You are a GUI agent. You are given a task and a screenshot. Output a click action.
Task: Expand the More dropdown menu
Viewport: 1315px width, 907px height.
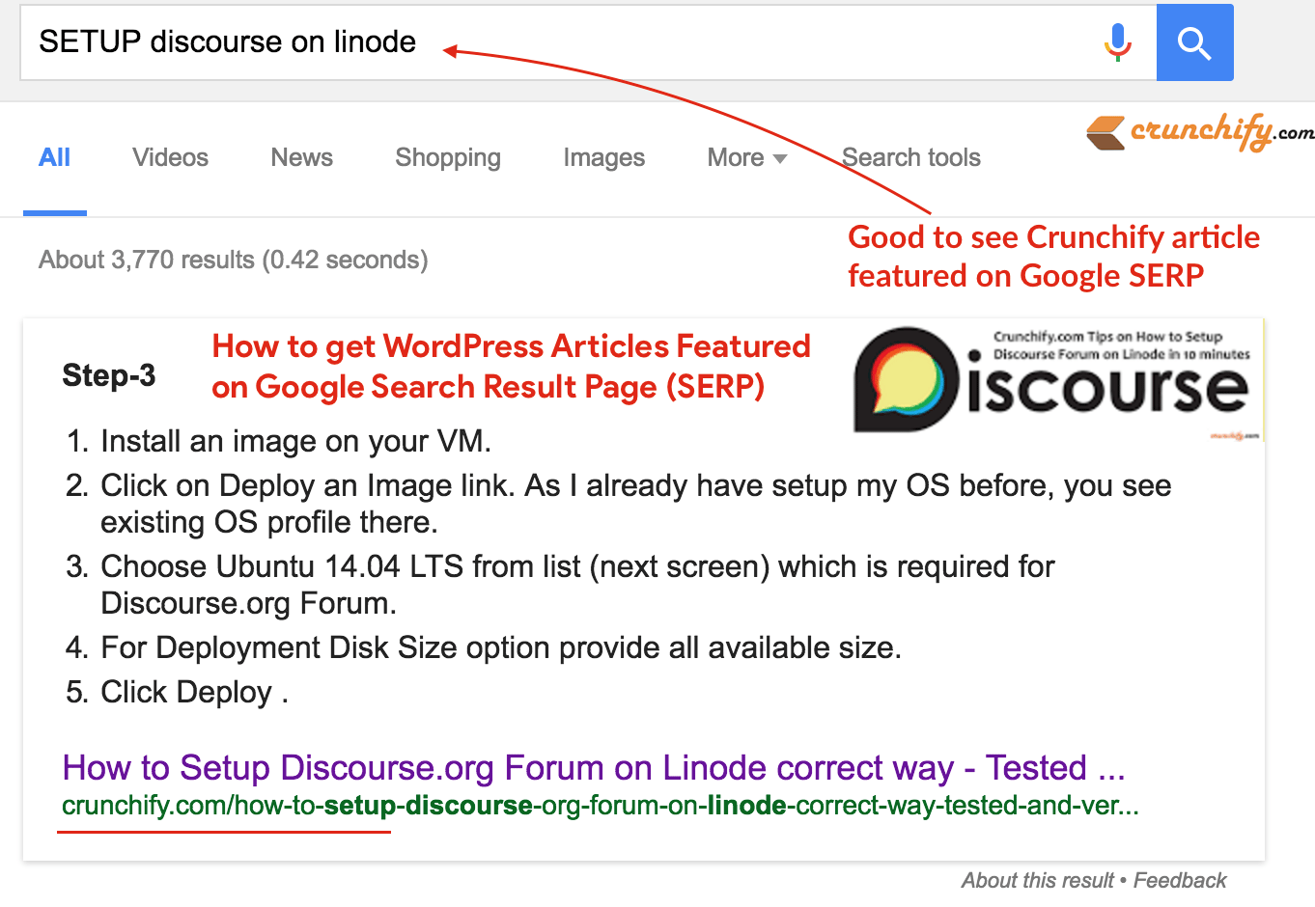(x=747, y=157)
